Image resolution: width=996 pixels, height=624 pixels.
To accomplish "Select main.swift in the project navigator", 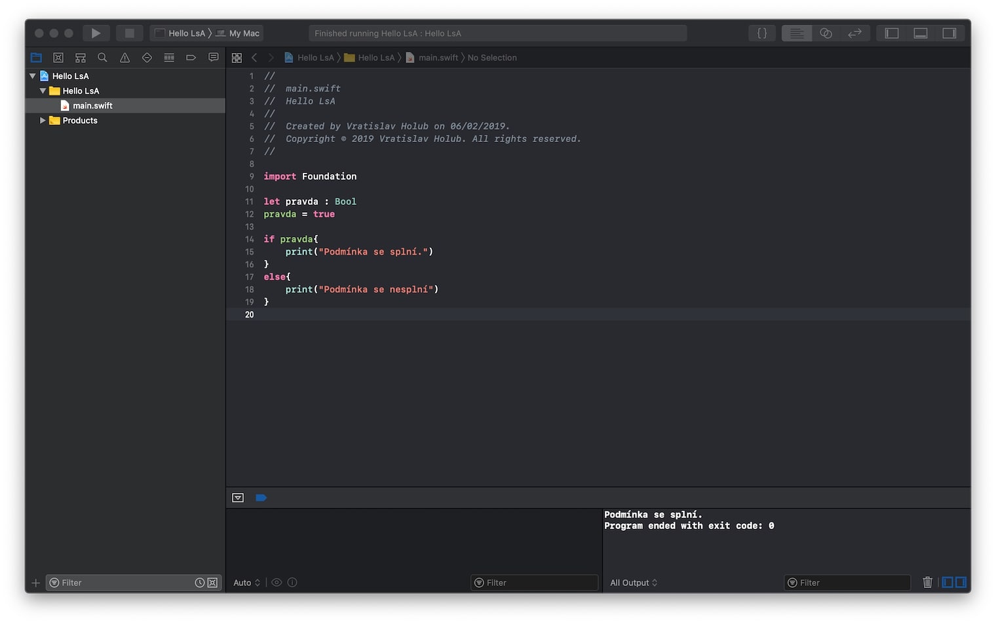I will pos(92,105).
